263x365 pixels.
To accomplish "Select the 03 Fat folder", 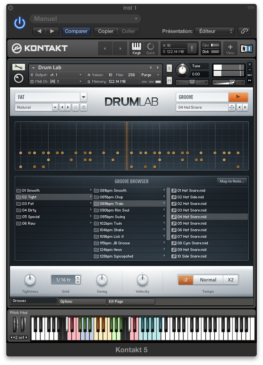I will [54, 204].
